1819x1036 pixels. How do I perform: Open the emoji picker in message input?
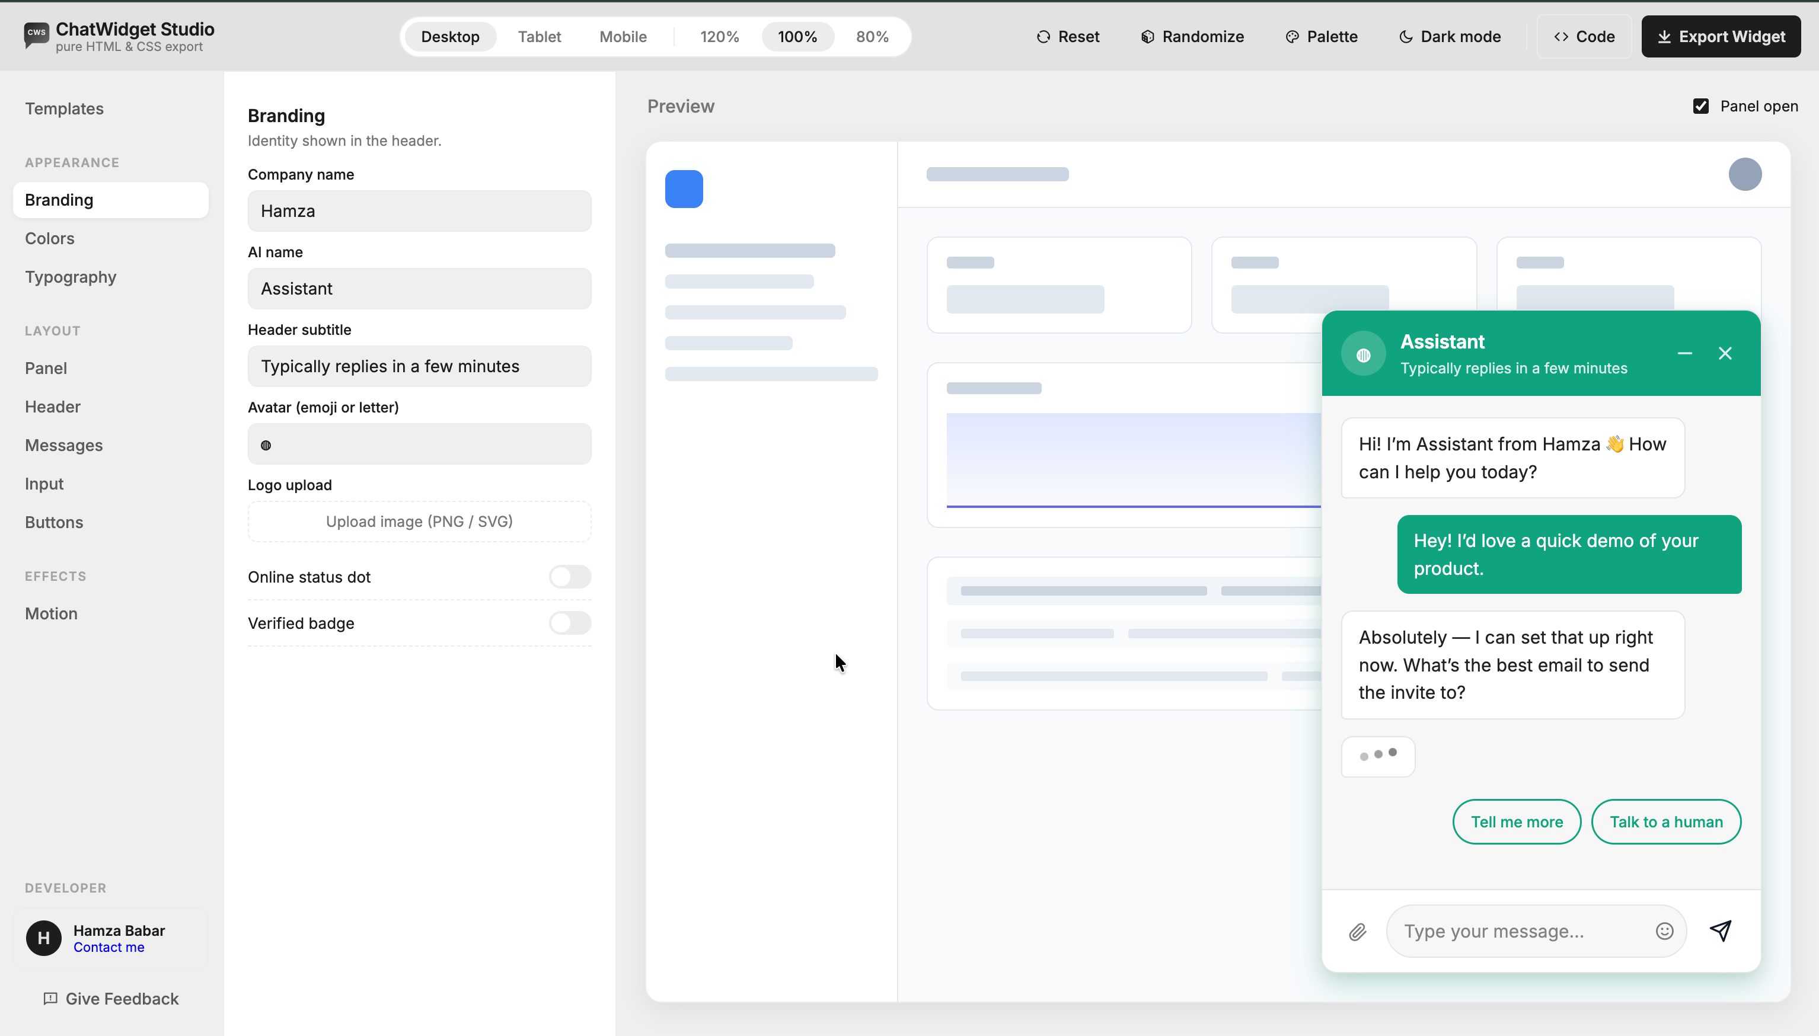pos(1664,931)
